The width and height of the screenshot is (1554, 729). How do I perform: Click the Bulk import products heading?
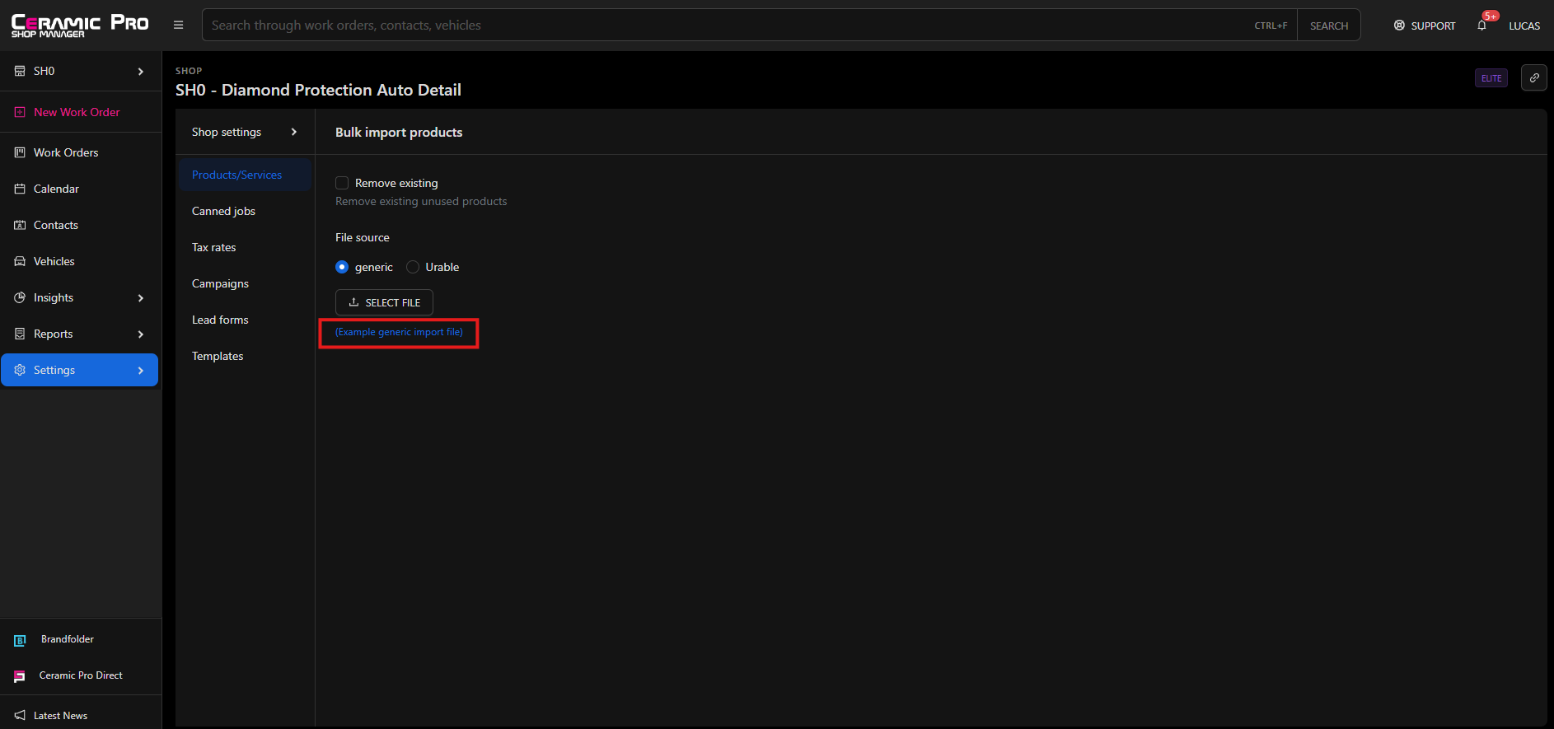(399, 132)
